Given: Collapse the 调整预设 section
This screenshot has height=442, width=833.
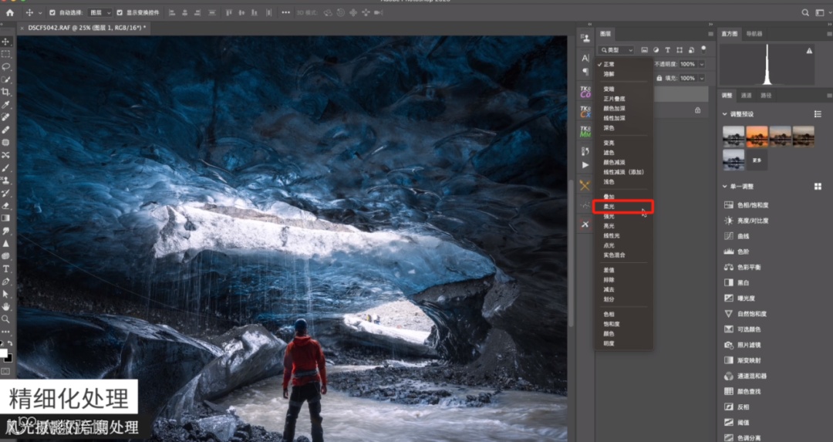Looking at the screenshot, I should click(724, 114).
